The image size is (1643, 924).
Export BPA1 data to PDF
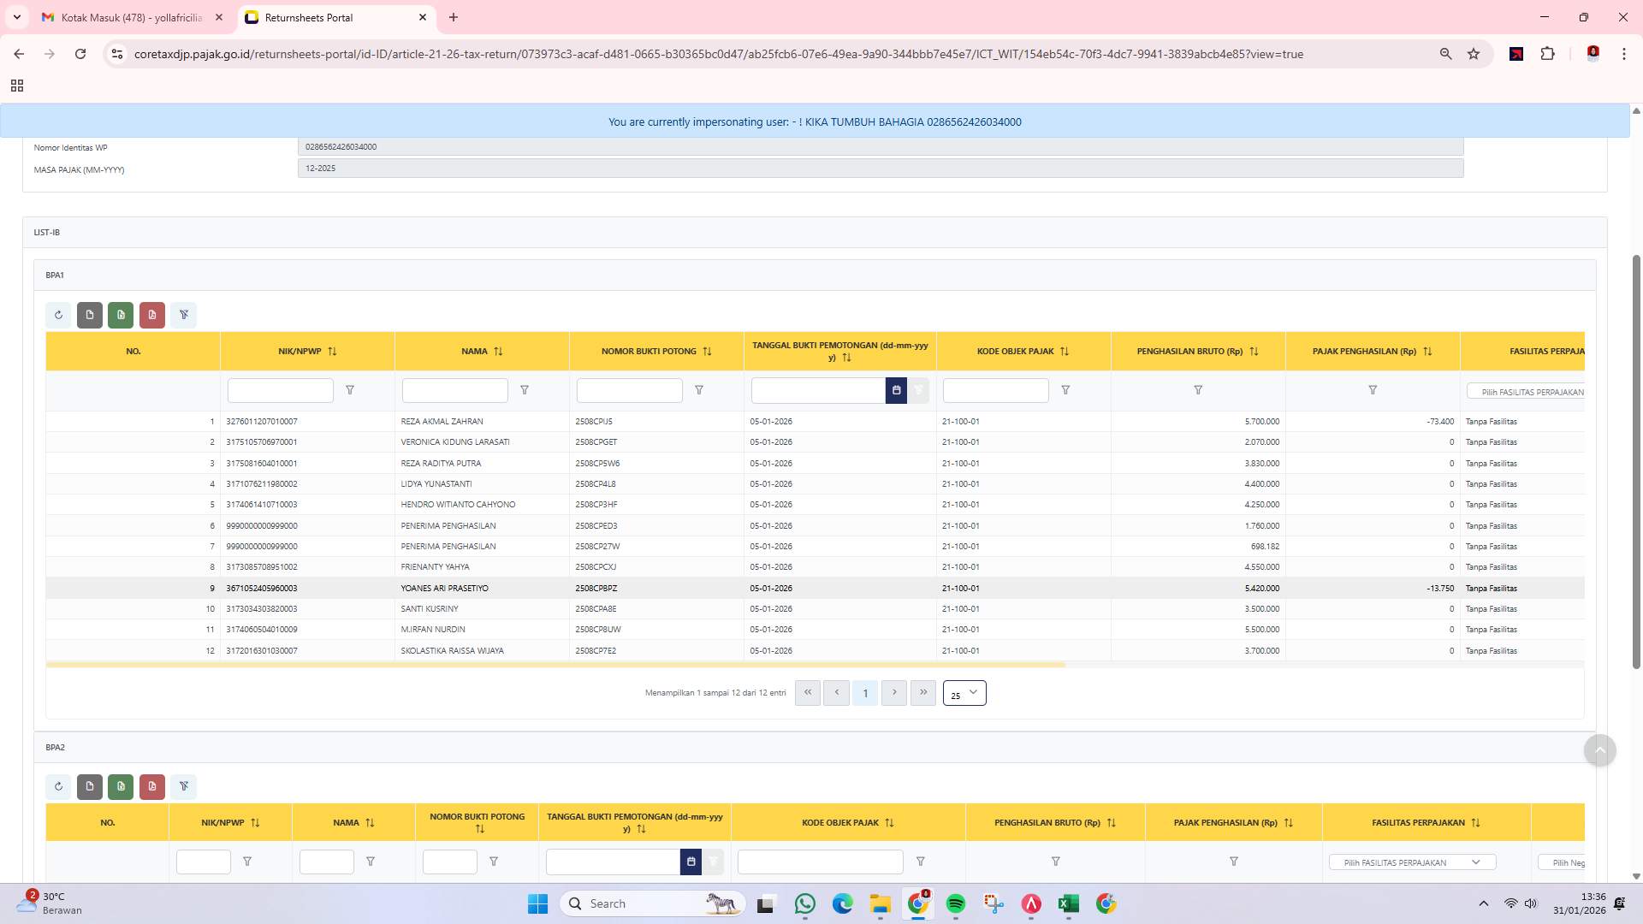tap(152, 315)
